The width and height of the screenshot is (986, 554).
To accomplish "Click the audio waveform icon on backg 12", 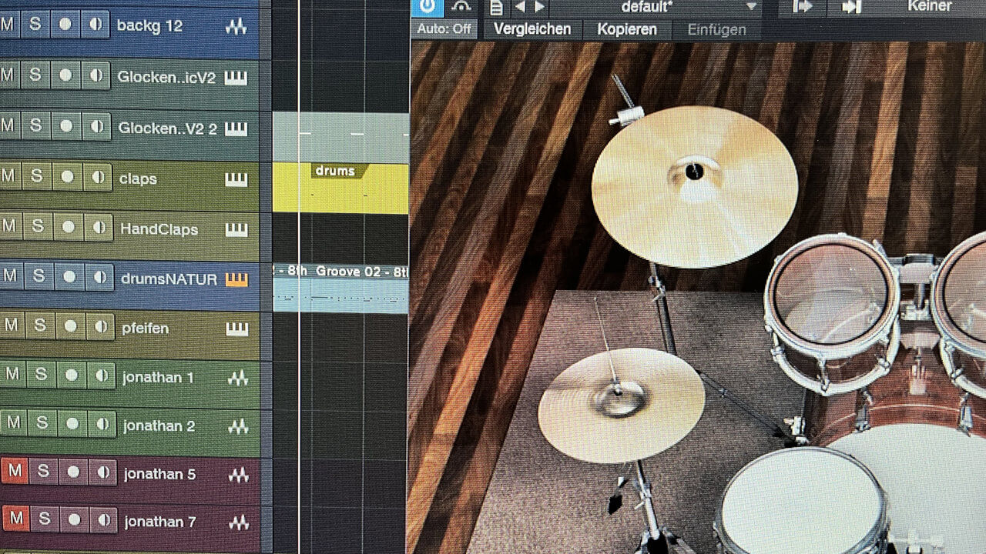I will pyautogui.click(x=236, y=26).
